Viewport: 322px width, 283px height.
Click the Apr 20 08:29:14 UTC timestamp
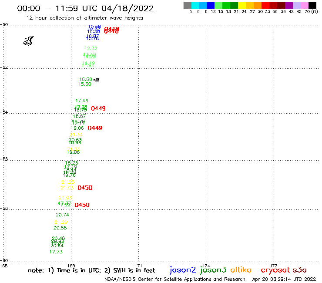[284, 280]
